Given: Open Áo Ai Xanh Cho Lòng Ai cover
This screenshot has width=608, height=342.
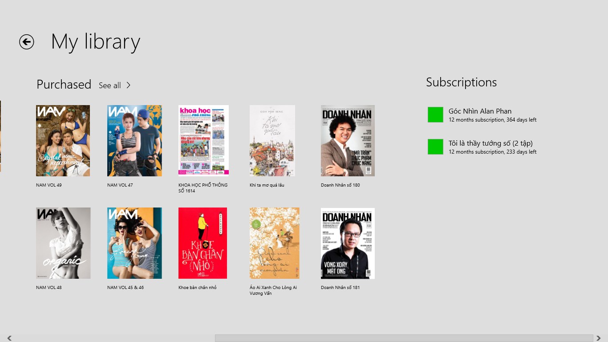Looking at the screenshot, I should click(275, 243).
